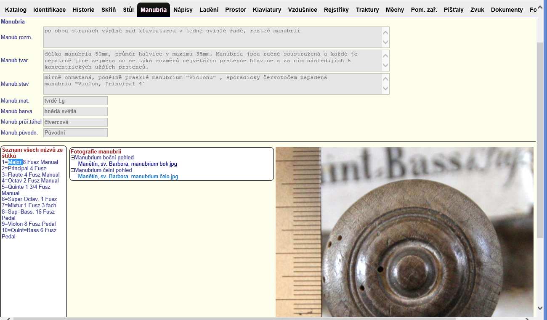Click the Manub.barva field hnědá světlá
Screen dimensions: 547x320
pyautogui.click(x=75, y=111)
